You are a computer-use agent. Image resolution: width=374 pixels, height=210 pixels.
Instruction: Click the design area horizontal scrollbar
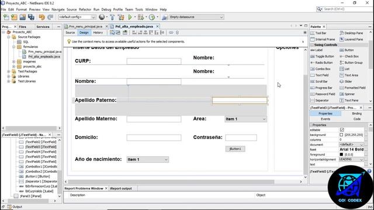(171, 181)
